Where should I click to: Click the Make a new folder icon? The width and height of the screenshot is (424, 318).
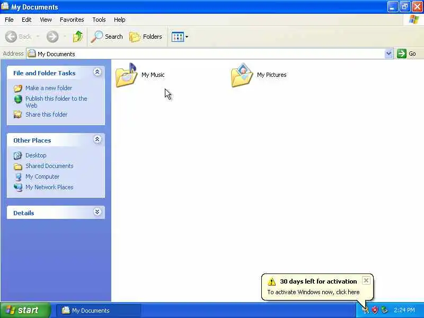(18, 88)
